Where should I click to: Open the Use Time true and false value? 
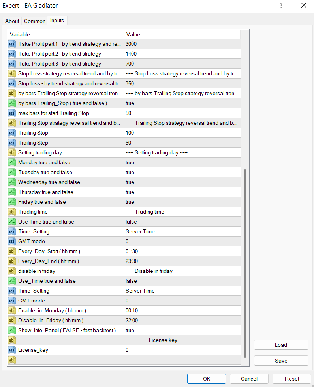pos(182,222)
